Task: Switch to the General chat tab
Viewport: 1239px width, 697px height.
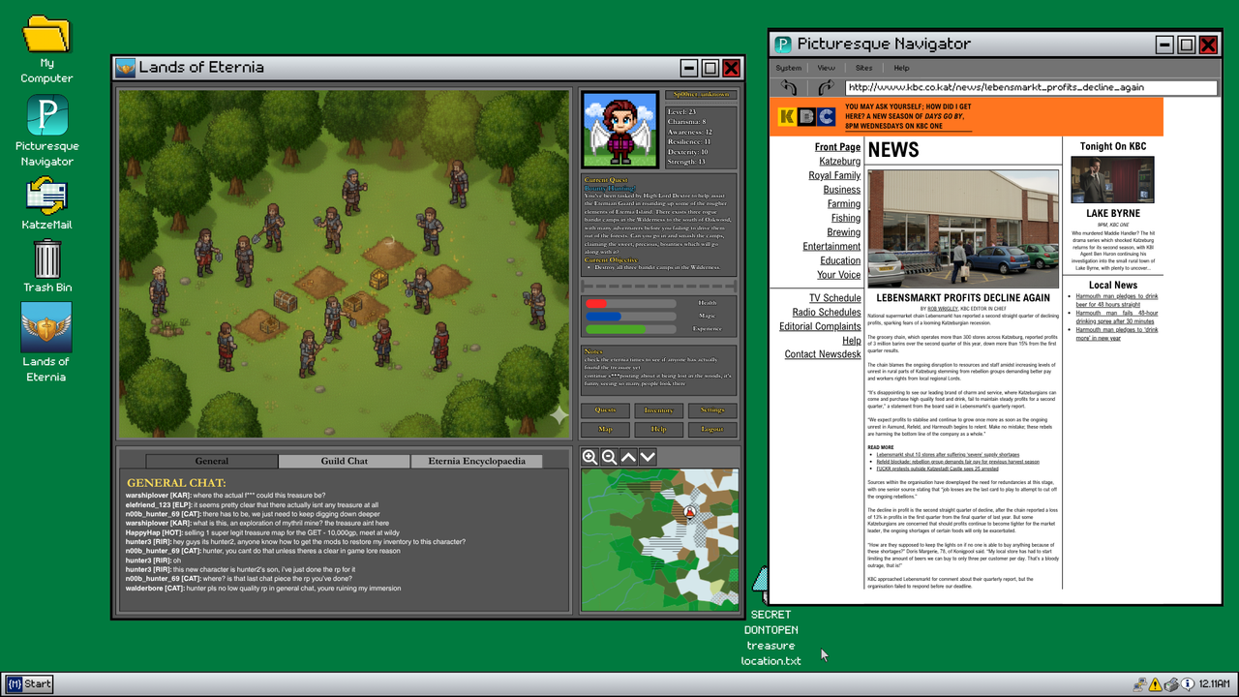Action: pos(212,461)
